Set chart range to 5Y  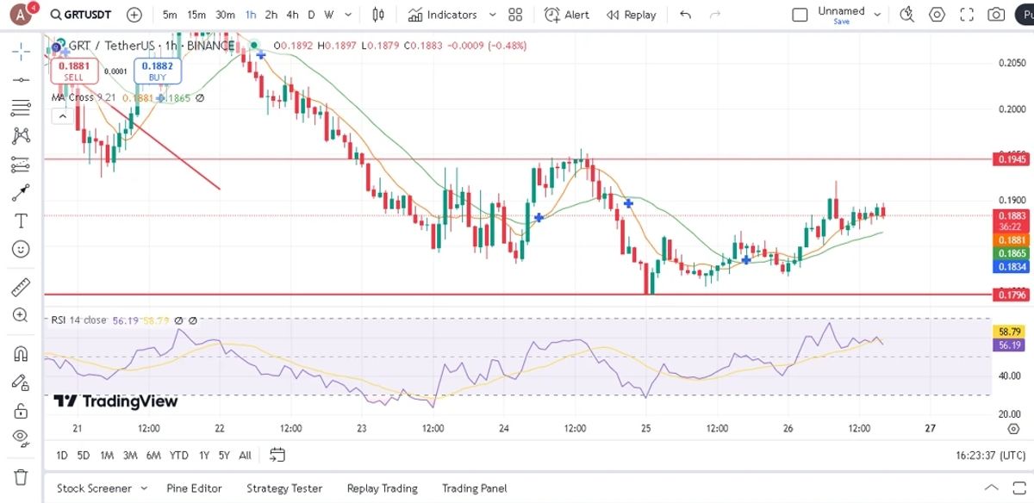[x=224, y=455]
